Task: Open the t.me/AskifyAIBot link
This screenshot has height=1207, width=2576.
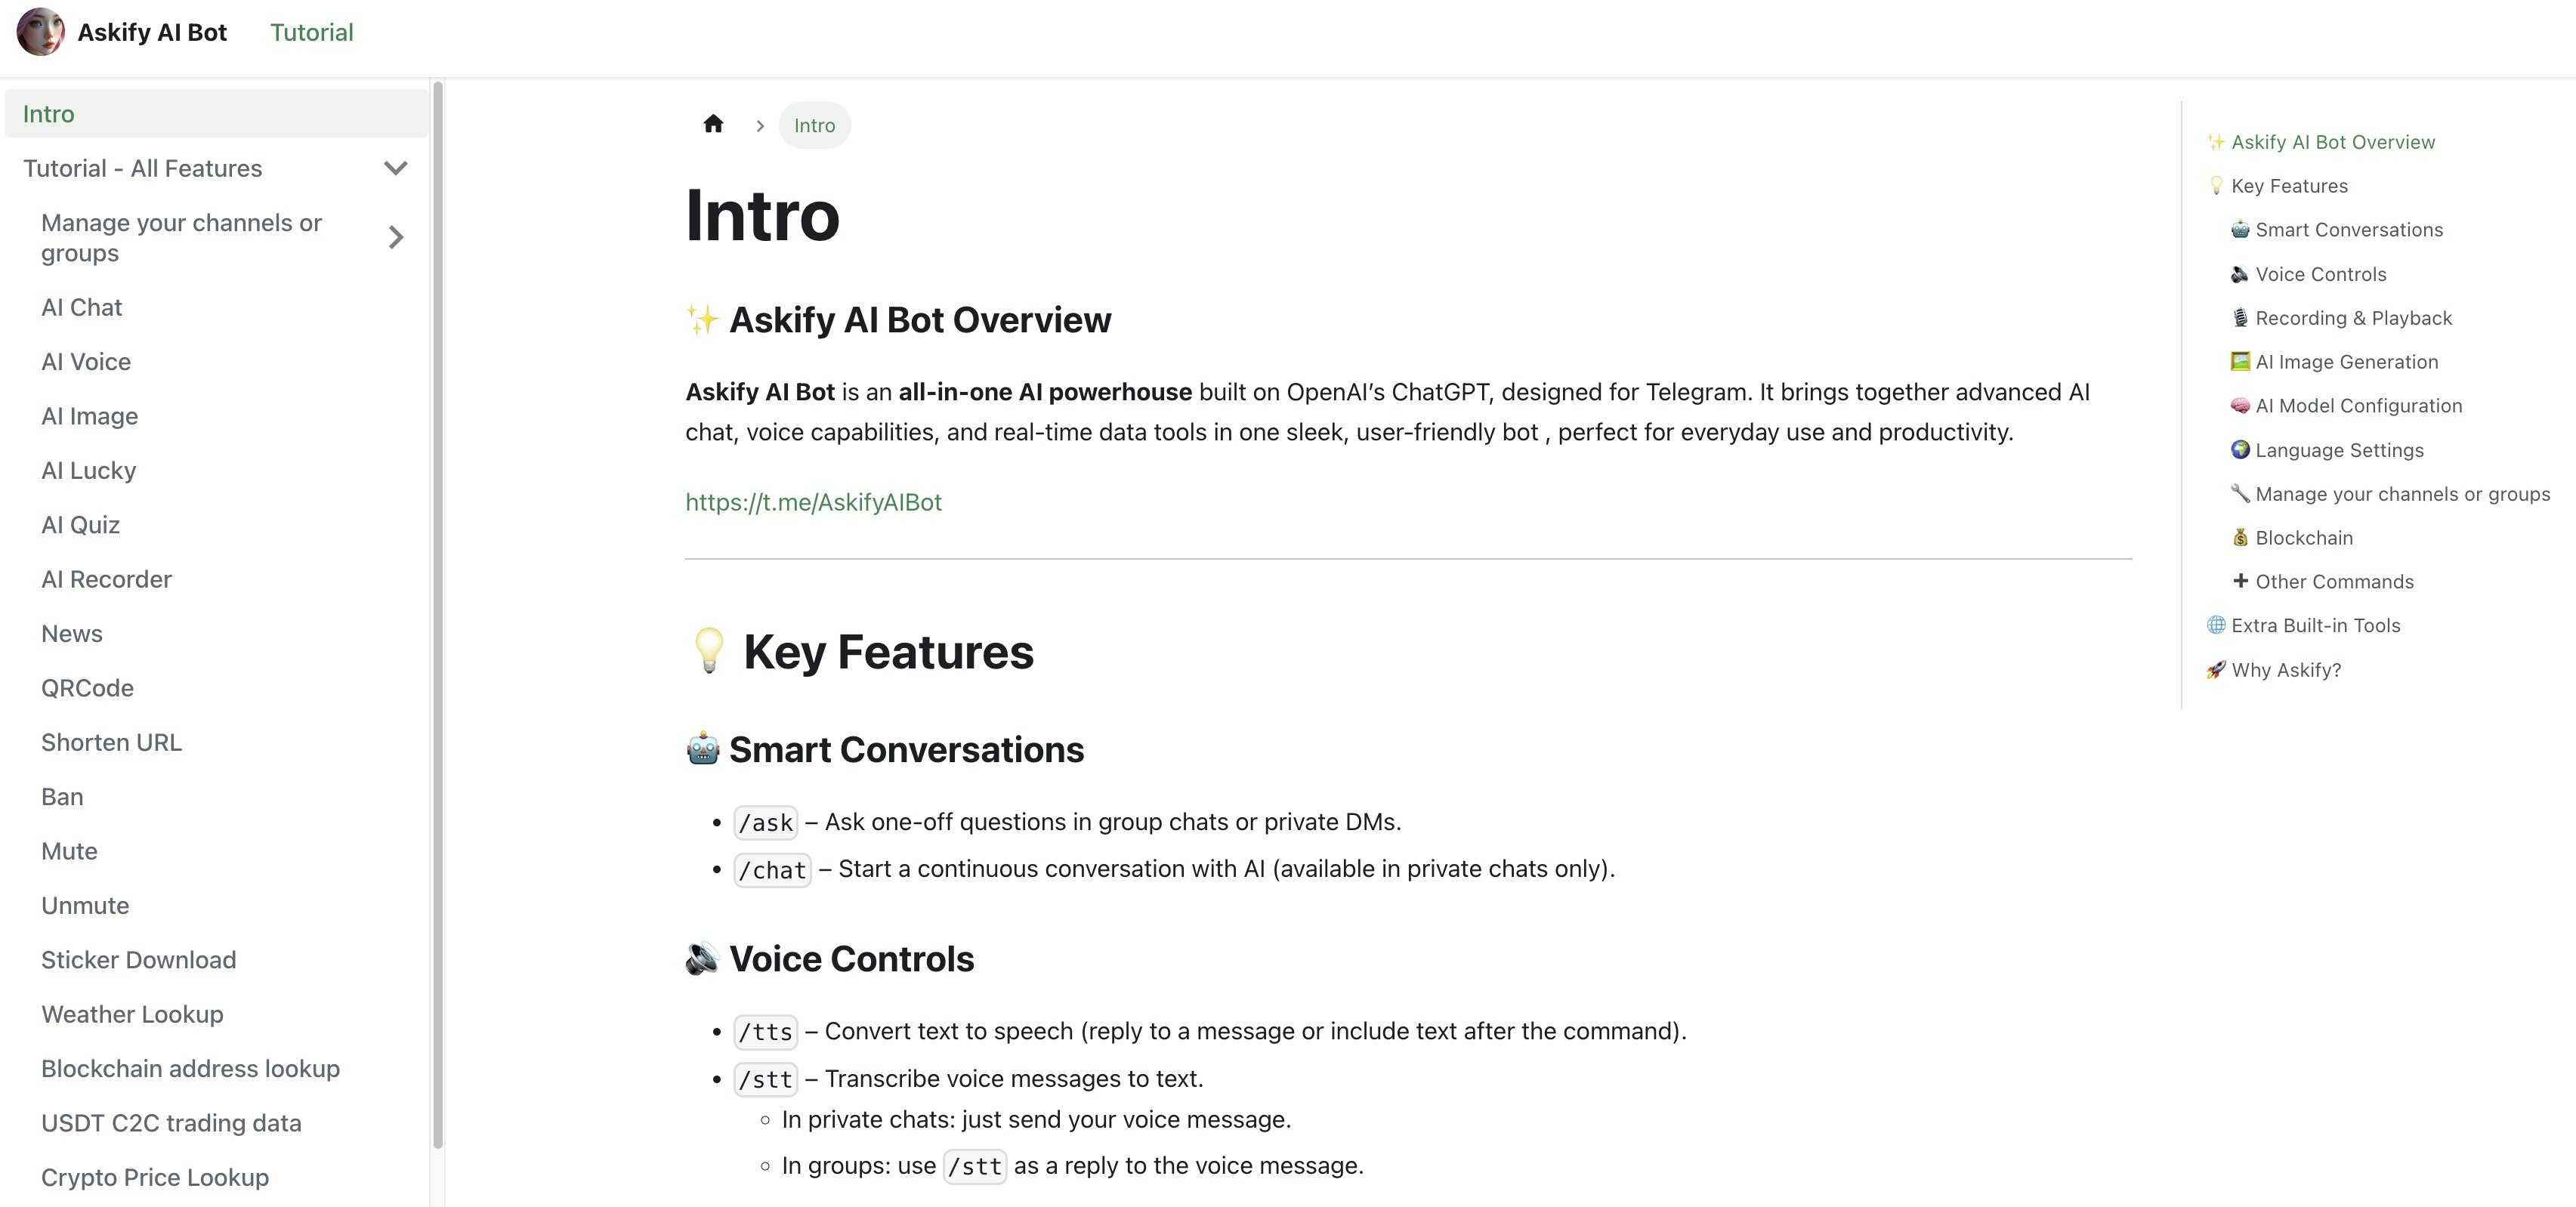Action: coord(813,502)
